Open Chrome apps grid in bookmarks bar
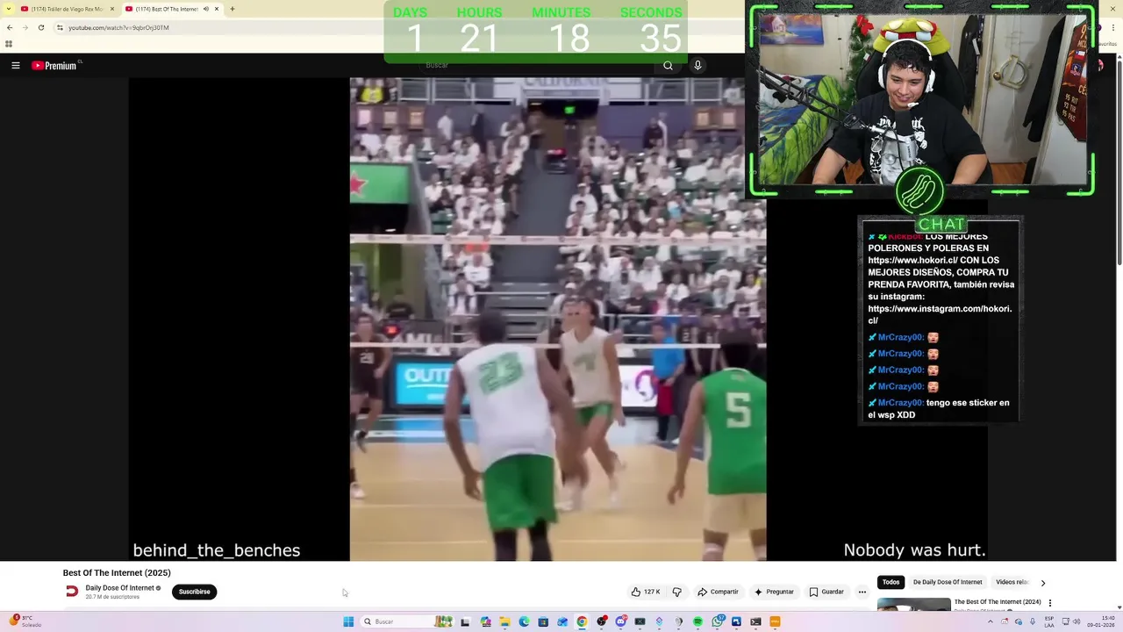The image size is (1123, 632). 9,44
